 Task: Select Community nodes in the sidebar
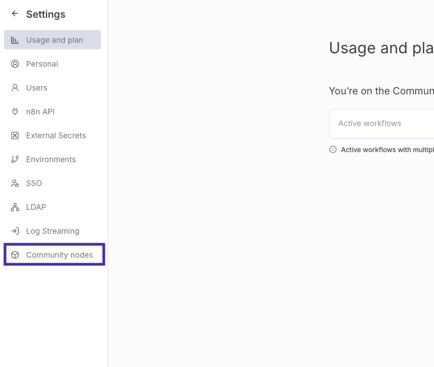pyautogui.click(x=54, y=254)
